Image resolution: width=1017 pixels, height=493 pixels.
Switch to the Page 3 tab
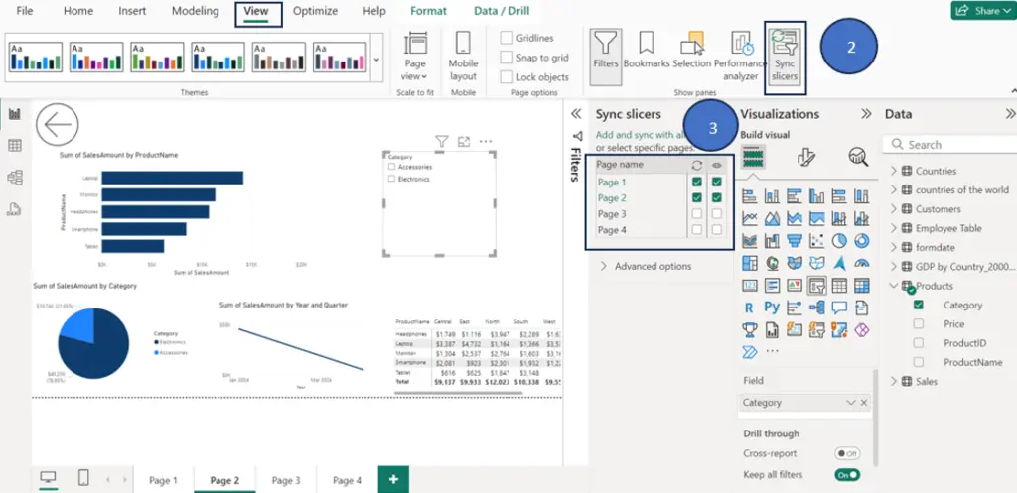pos(286,481)
